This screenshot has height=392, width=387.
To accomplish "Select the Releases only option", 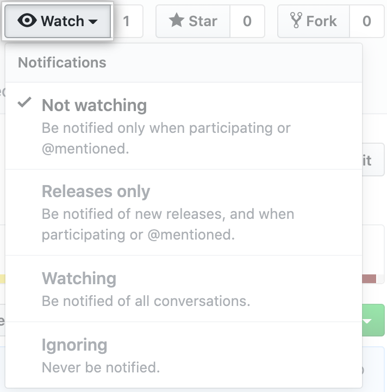I will tap(184, 212).
